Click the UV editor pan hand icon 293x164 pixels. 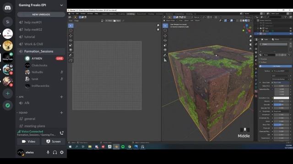[x=158, y=30]
